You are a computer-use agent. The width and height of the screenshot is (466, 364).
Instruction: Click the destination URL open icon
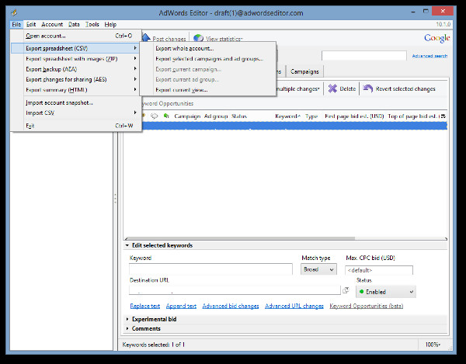coord(346,290)
